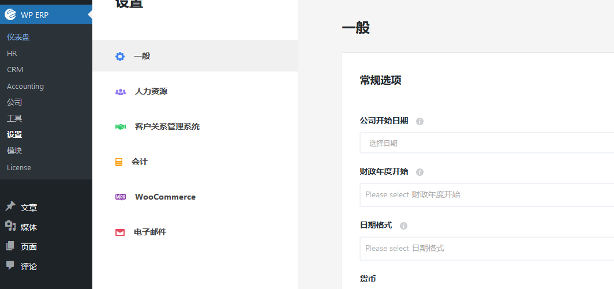Open the 工具 submenu item

pyautogui.click(x=14, y=118)
